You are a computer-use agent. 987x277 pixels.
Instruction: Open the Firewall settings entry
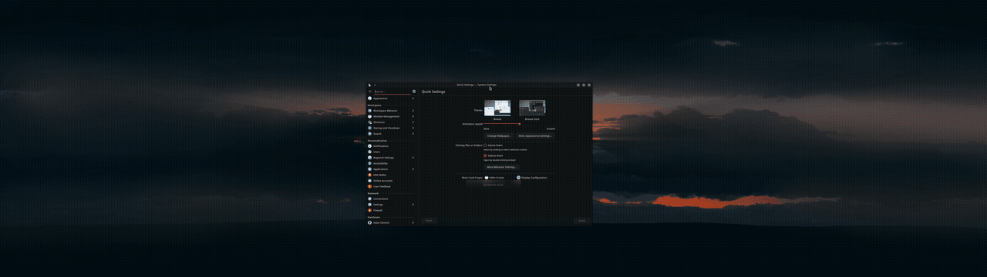pyautogui.click(x=392, y=210)
